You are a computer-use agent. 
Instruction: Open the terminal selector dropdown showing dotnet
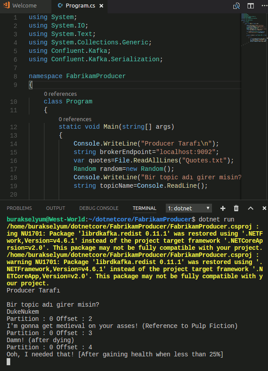coord(188,208)
